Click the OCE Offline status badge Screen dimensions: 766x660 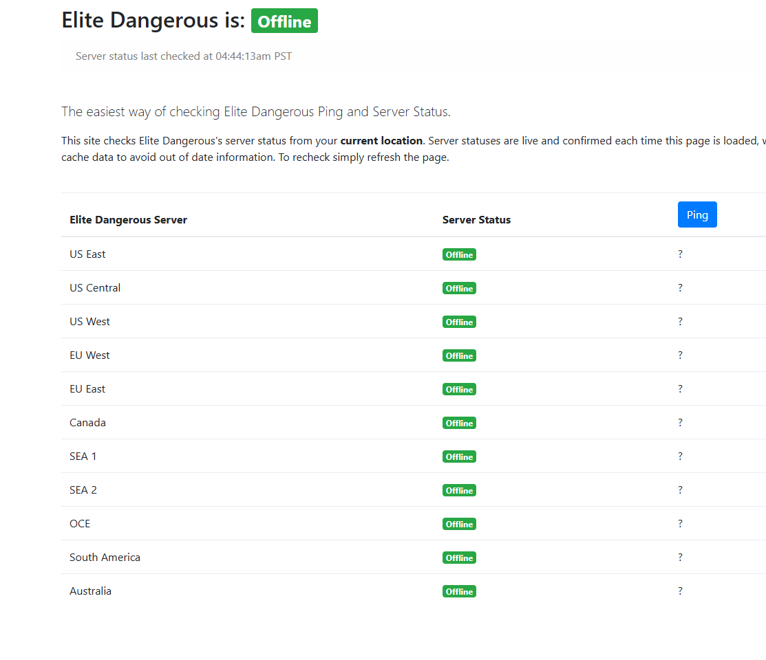pyautogui.click(x=459, y=524)
